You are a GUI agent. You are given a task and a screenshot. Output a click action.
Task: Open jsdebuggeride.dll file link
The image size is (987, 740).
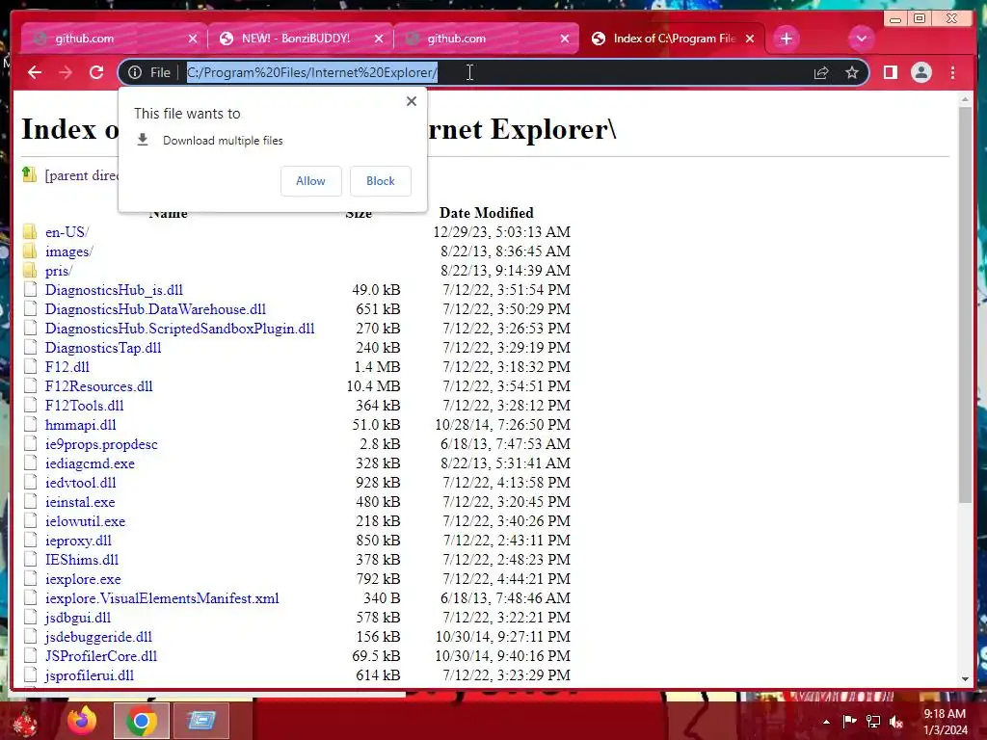tap(99, 637)
